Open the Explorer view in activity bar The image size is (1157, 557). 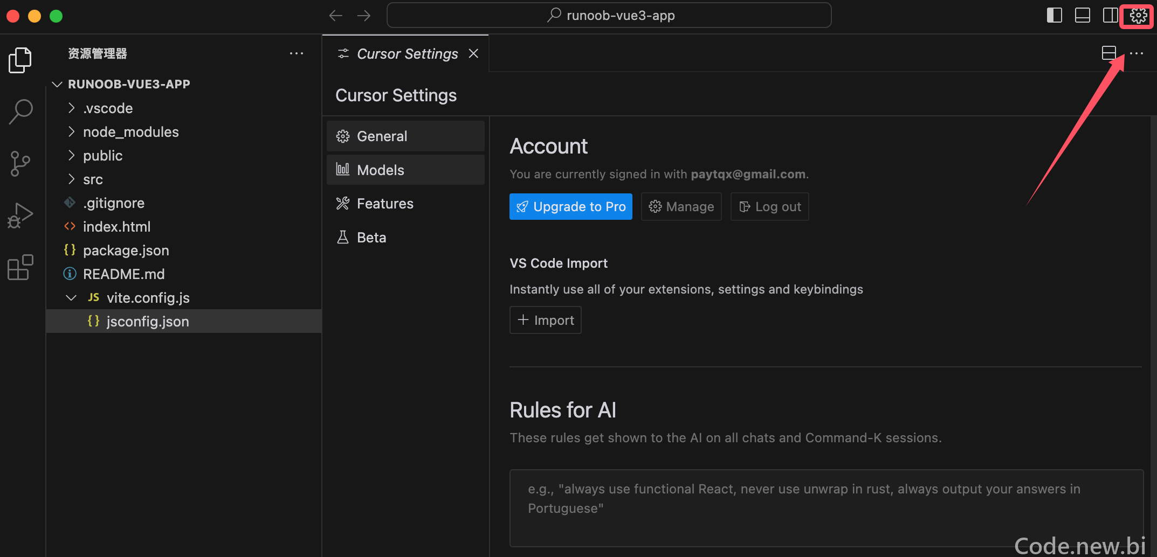tap(20, 60)
